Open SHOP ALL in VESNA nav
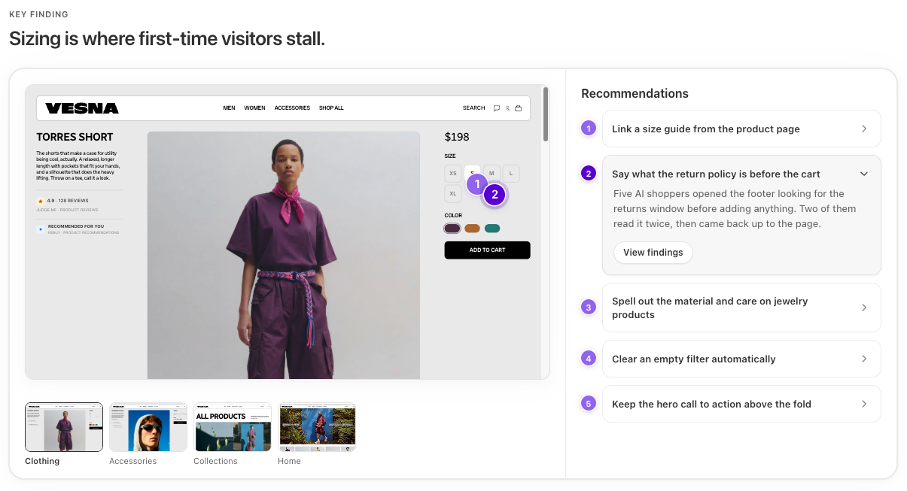This screenshot has width=907, height=491. (331, 108)
